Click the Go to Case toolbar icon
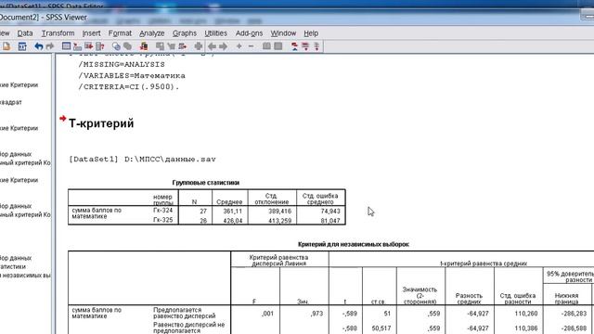The image size is (594, 334). point(77,46)
